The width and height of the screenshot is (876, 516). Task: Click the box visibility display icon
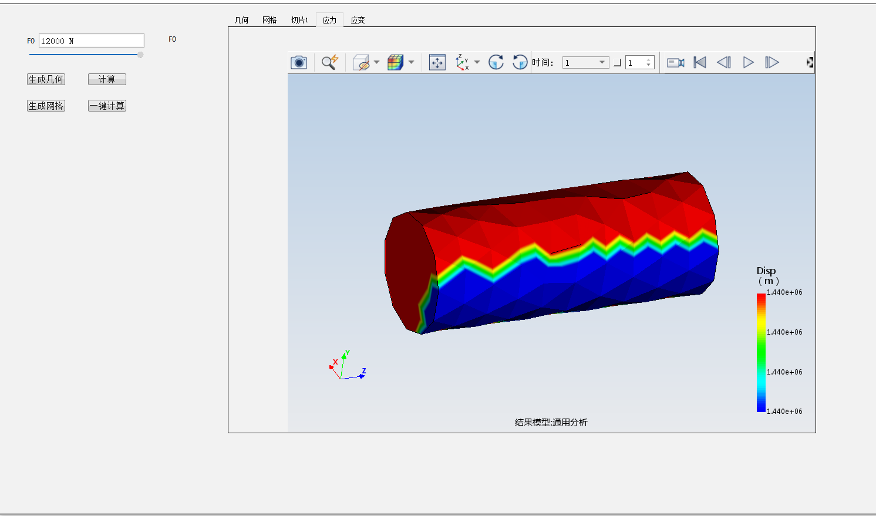coord(361,62)
